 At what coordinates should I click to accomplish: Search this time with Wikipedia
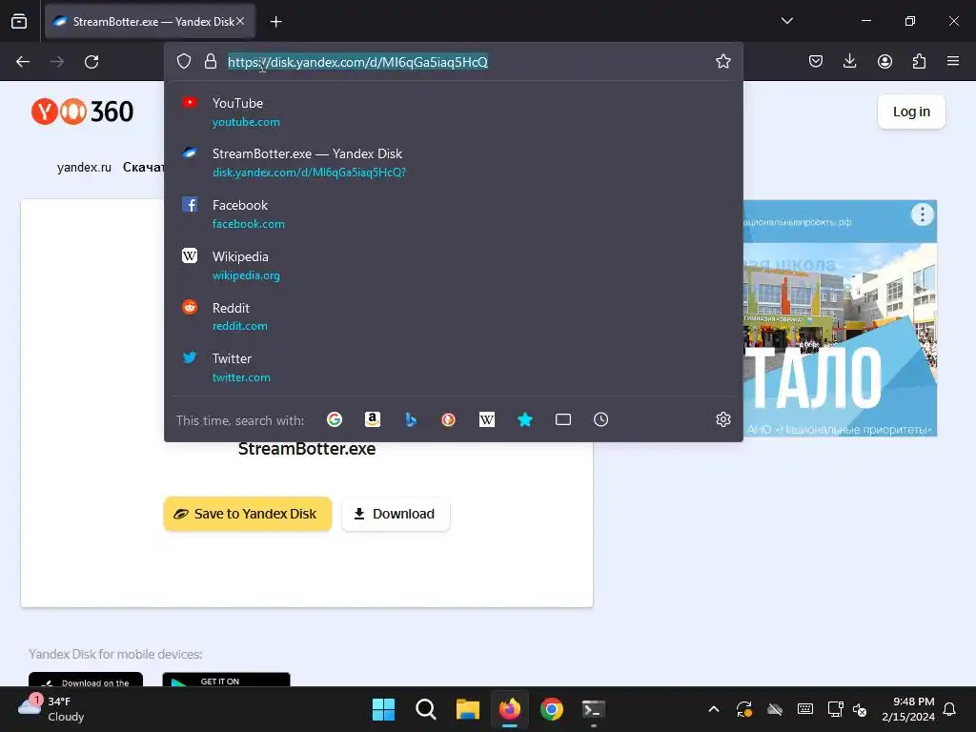click(x=487, y=419)
